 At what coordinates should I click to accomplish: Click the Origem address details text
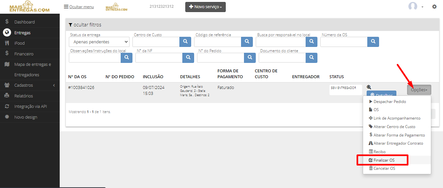coord(195,91)
